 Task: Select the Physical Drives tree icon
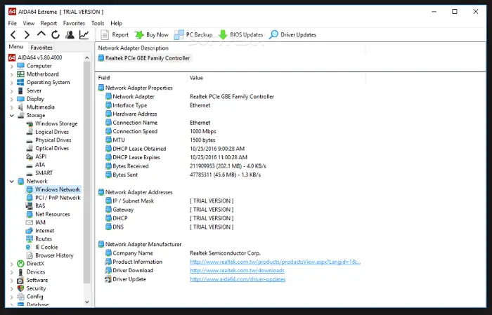pos(30,140)
